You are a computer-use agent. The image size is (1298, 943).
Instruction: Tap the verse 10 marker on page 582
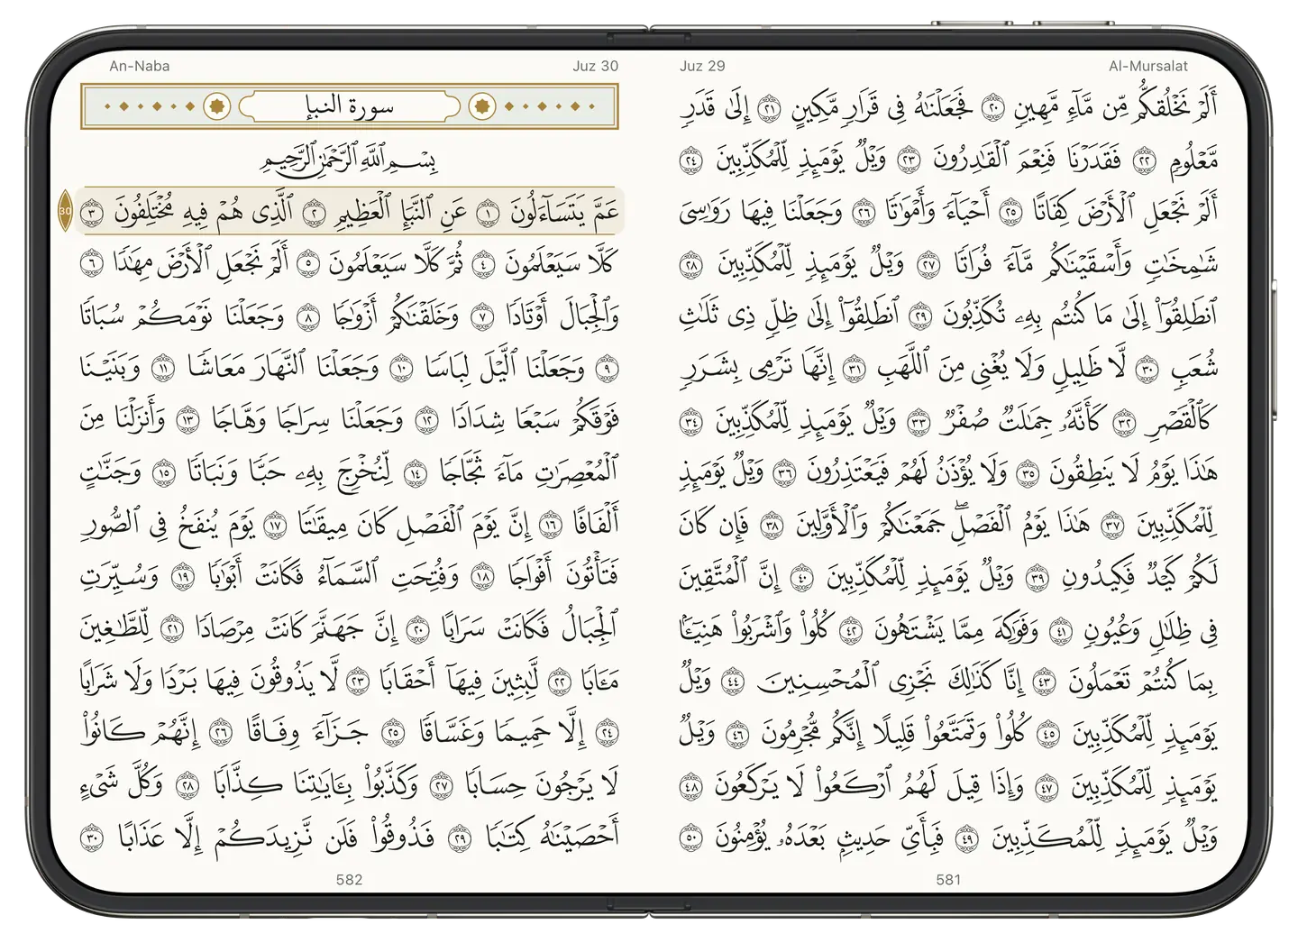pyautogui.click(x=402, y=369)
